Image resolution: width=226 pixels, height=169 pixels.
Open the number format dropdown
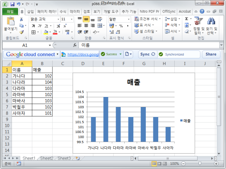click(x=128, y=19)
